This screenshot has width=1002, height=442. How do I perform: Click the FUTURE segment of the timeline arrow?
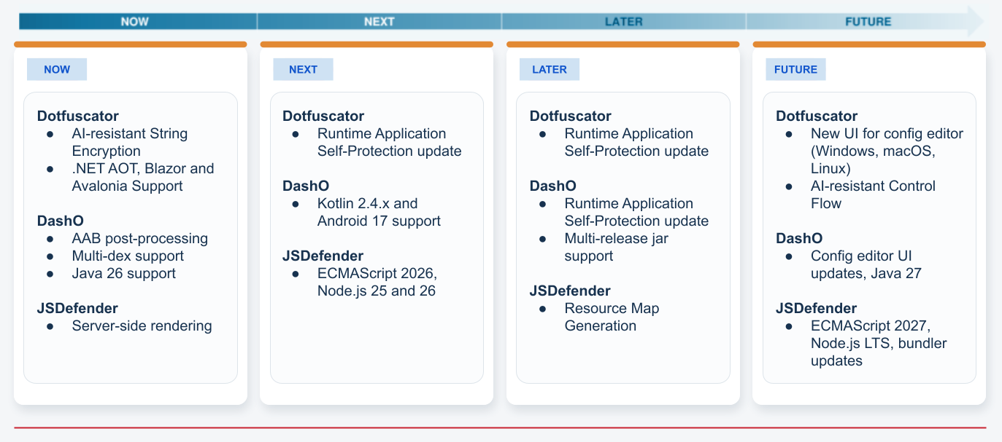pos(865,21)
